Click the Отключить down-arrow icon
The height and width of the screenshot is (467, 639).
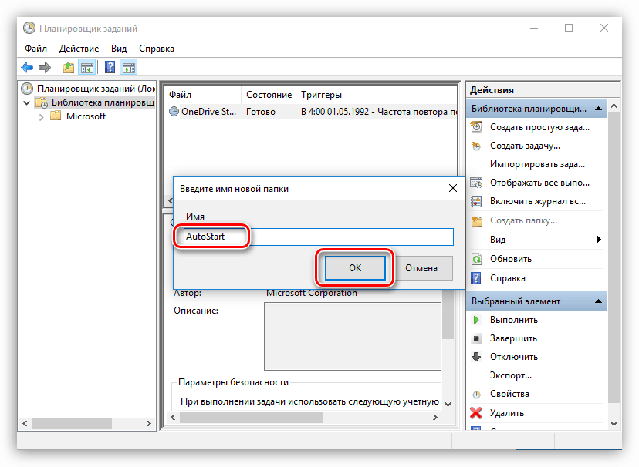pos(476,357)
